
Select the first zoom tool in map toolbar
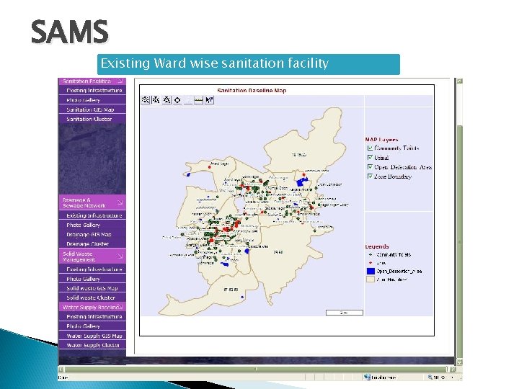coord(146,100)
